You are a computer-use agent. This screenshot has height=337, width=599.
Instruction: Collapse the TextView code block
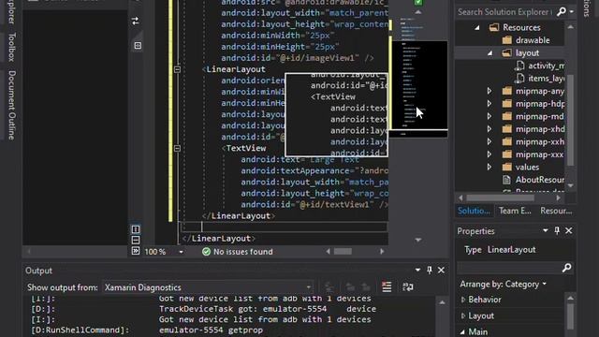177,148
